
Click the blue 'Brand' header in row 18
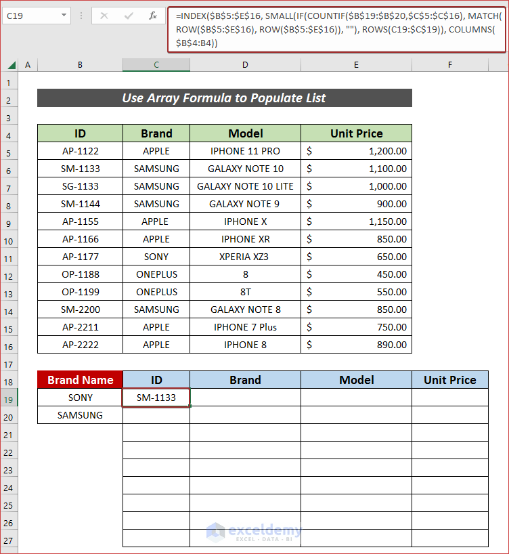point(245,380)
